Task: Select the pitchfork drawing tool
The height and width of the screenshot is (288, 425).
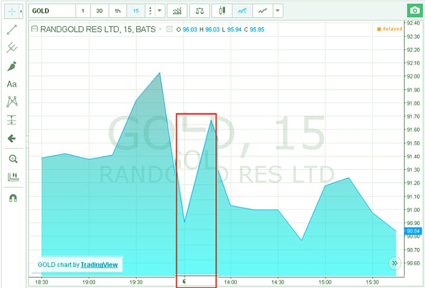Action: [12, 49]
